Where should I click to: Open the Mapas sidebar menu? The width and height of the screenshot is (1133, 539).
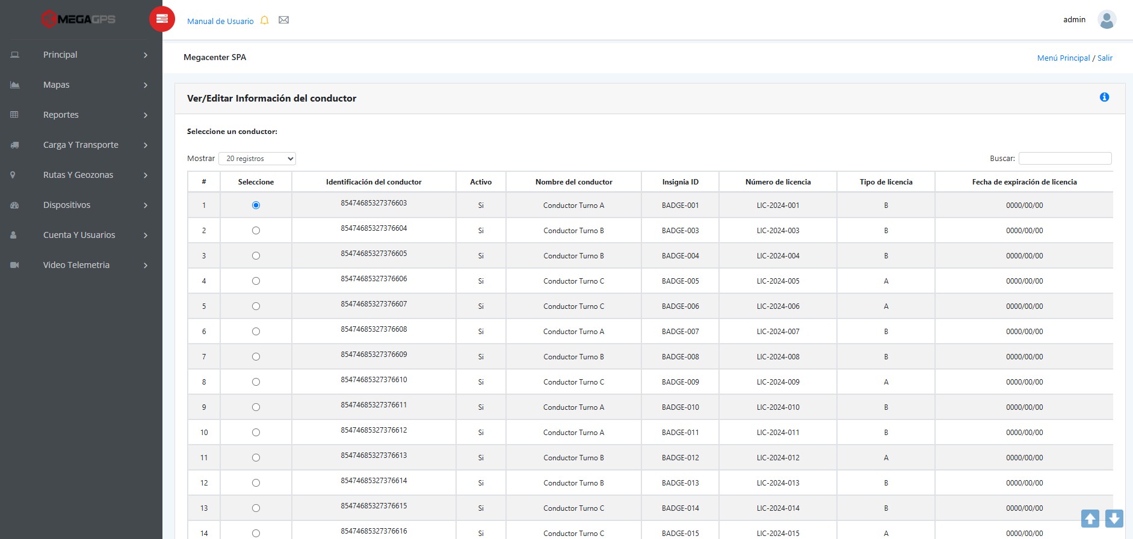pos(81,85)
